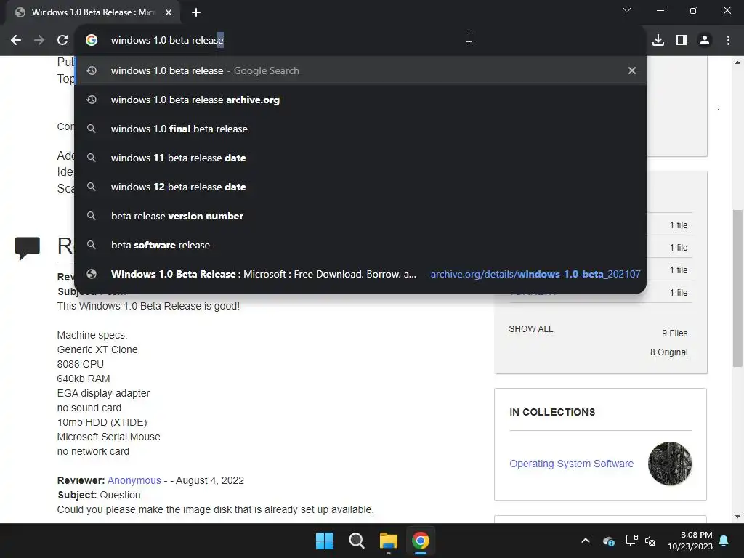744x558 pixels.
Task: Open the Operating System Software collection link
Action: 571,464
